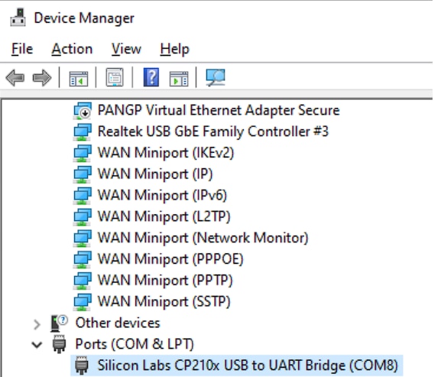Screen dimensions: 441x377
Task: Select WAN Miniport (SSTP) entry
Action: coord(151,301)
